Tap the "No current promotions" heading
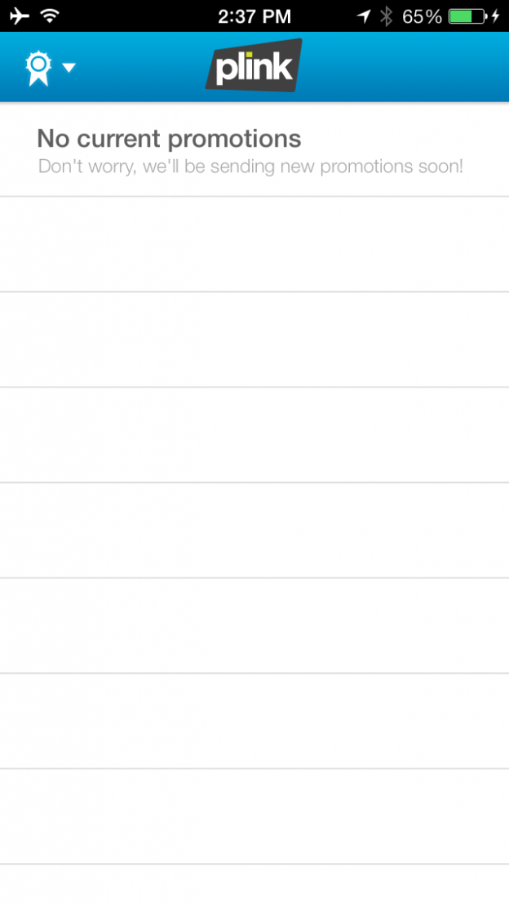Image resolution: width=509 pixels, height=903 pixels. tap(169, 139)
